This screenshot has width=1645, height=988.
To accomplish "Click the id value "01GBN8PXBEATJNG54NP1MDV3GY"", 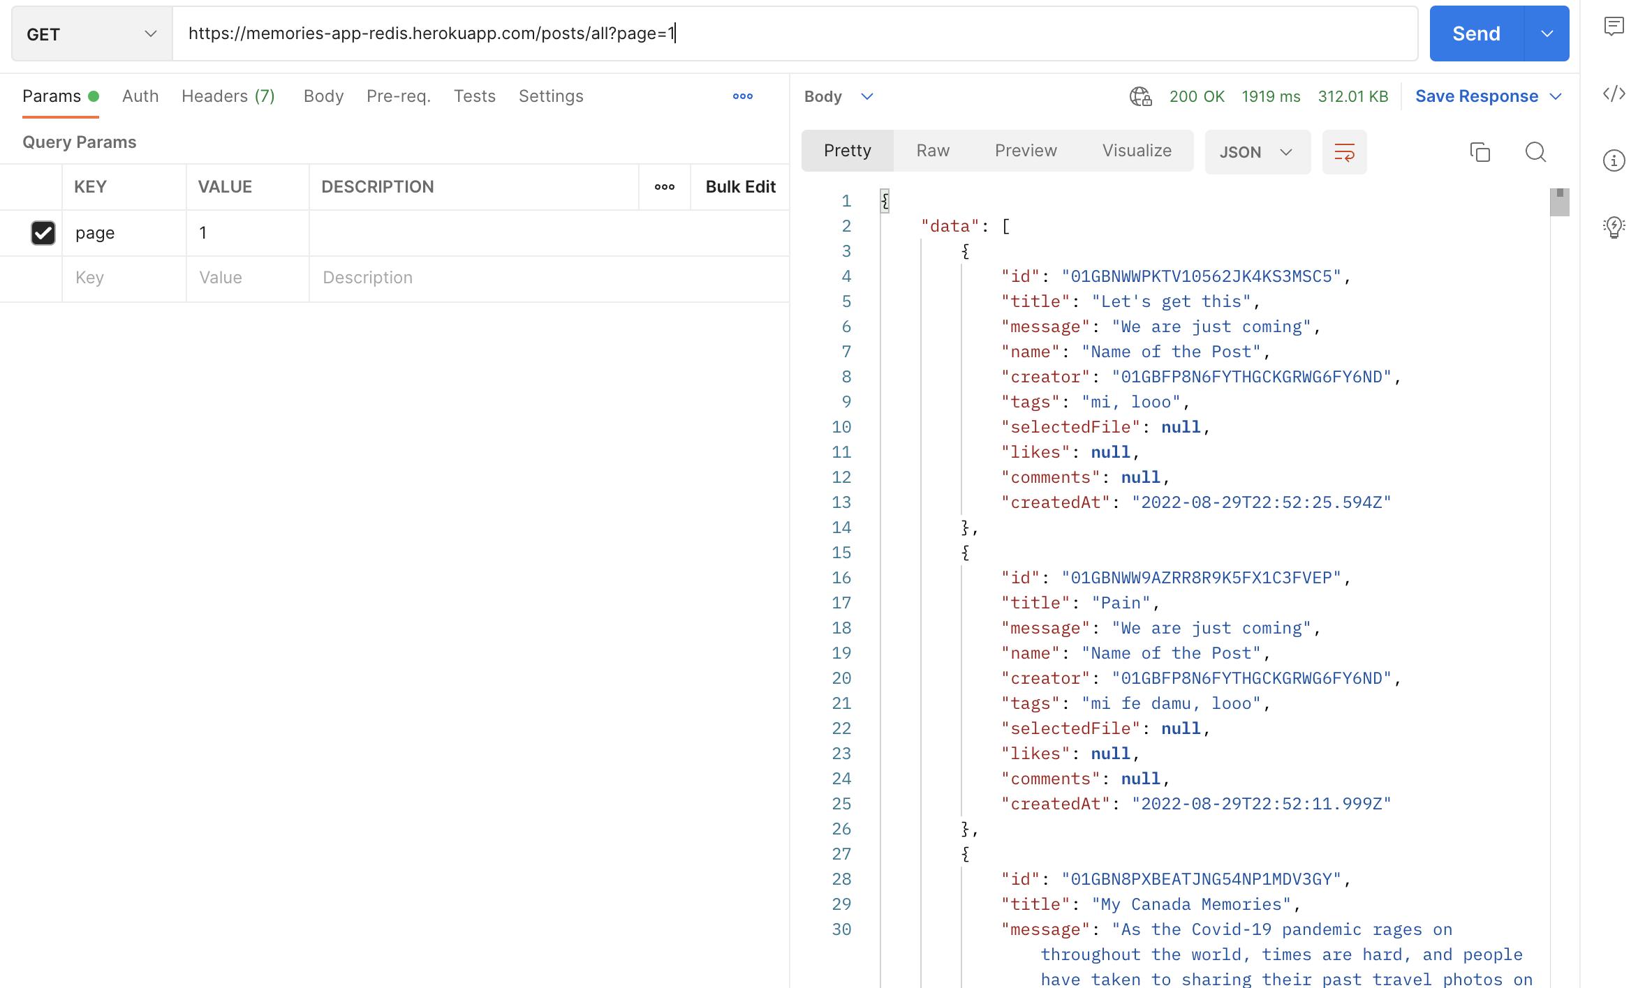I will click(1202, 879).
